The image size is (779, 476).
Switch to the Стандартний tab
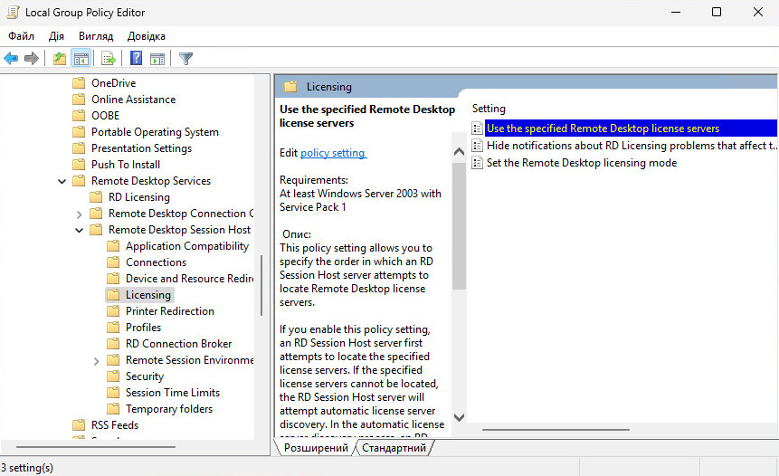point(394,448)
